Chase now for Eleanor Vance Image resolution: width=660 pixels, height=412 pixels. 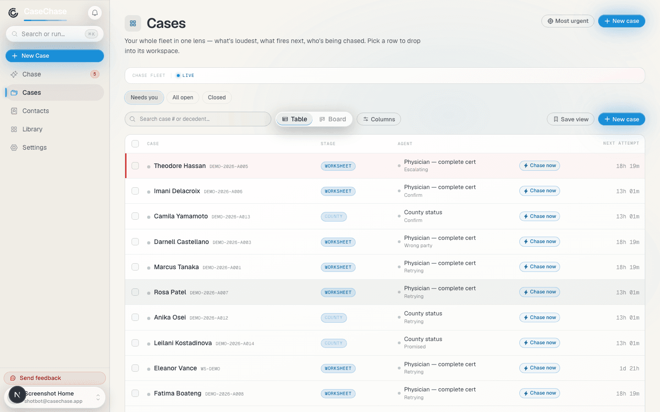[539, 368]
